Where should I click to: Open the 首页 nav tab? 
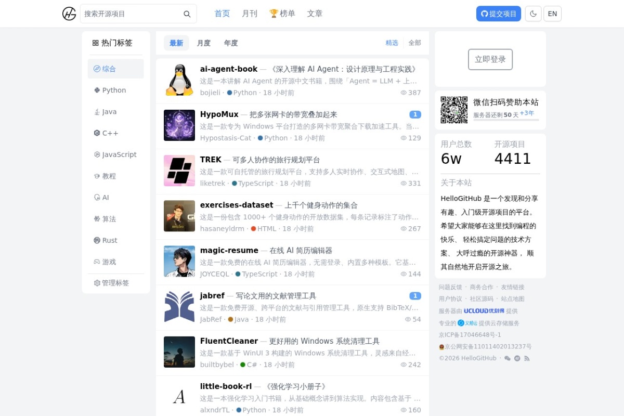(x=222, y=14)
